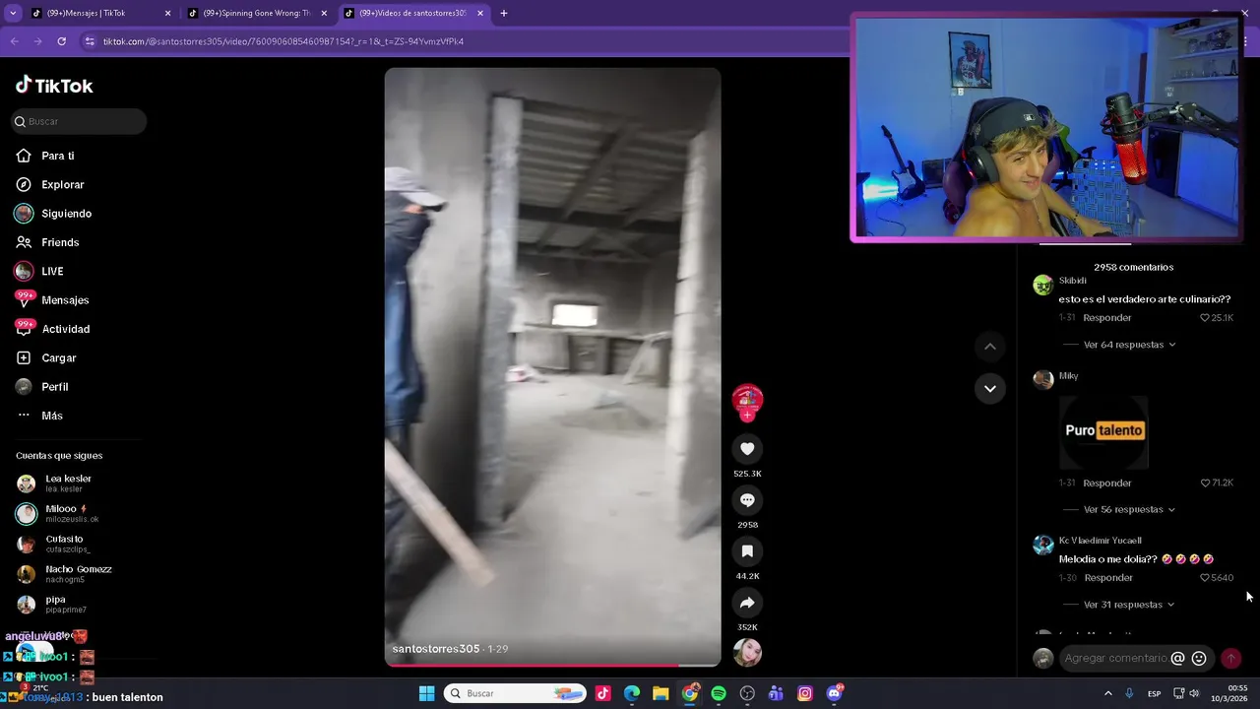
Task: Open the TikTok home logo
Action: [54, 86]
